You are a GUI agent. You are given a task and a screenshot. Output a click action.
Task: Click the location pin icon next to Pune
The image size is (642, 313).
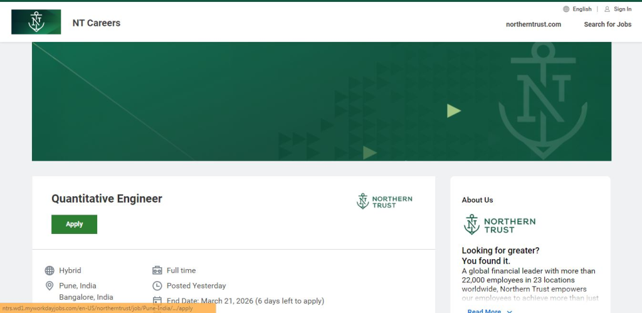coord(50,285)
